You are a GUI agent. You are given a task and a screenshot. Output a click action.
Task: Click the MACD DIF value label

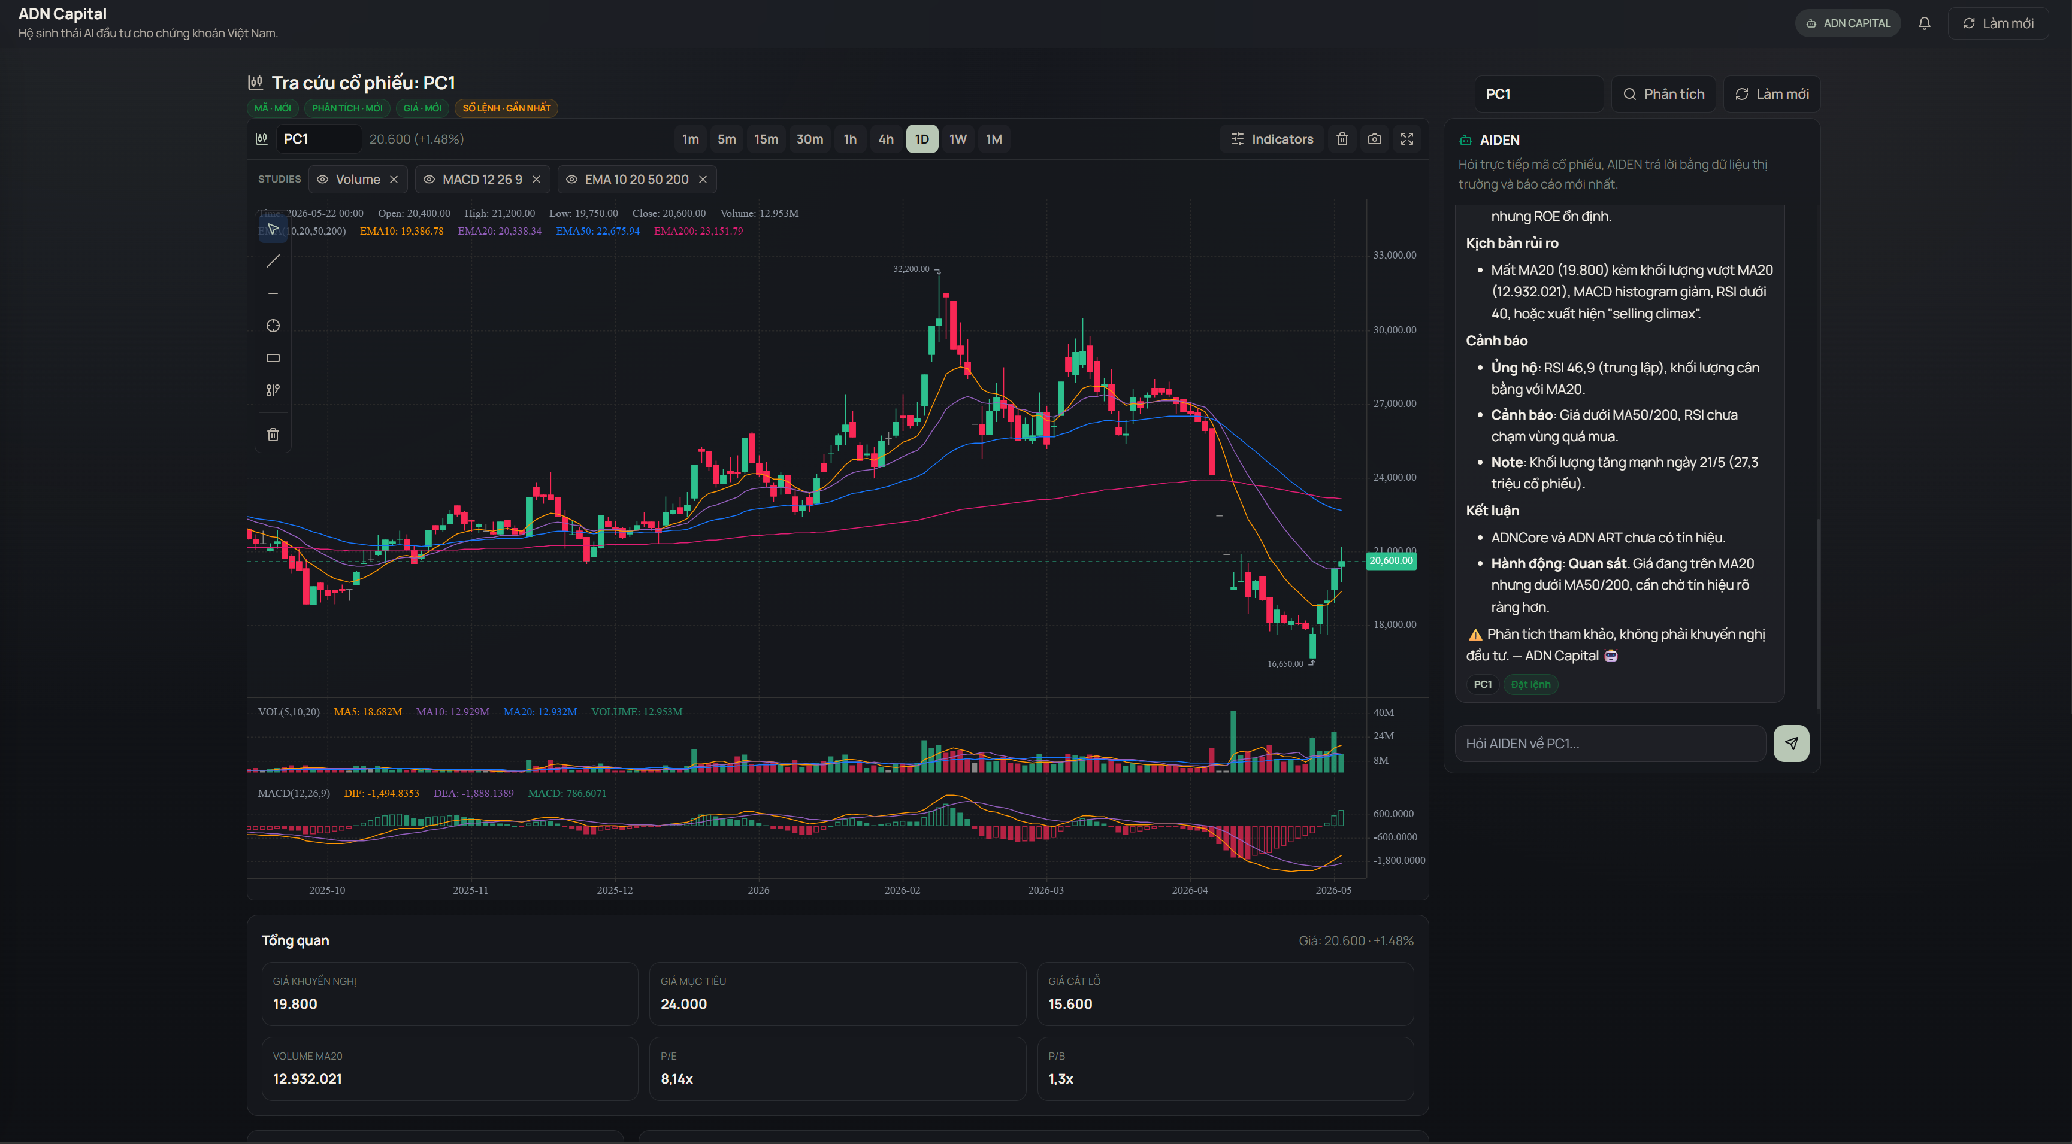381,793
